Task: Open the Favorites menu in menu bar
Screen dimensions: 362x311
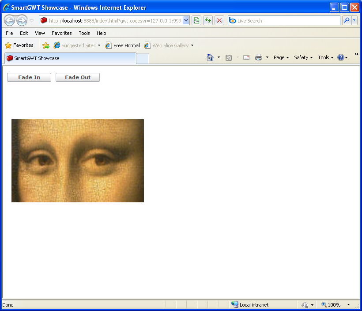Action: coord(62,33)
